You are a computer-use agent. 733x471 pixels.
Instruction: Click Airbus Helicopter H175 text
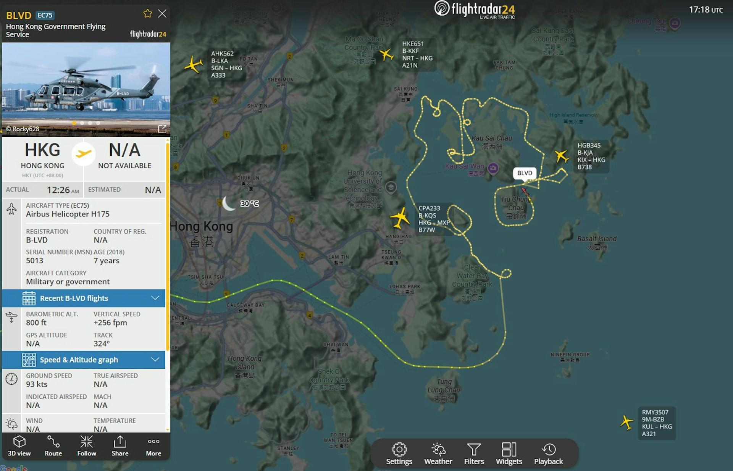[68, 214]
